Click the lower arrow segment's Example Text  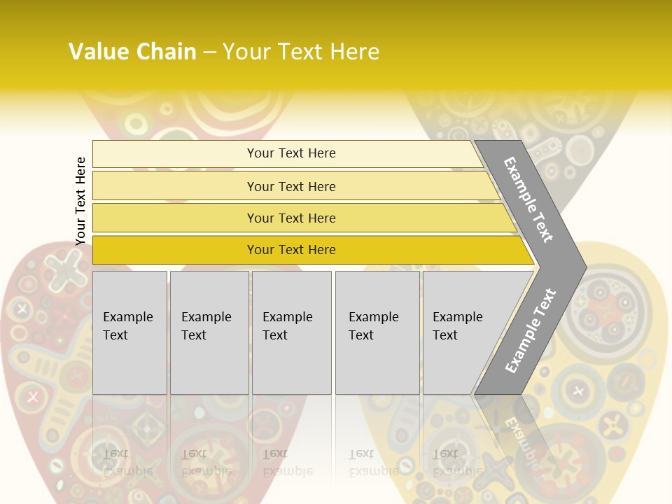(531, 330)
